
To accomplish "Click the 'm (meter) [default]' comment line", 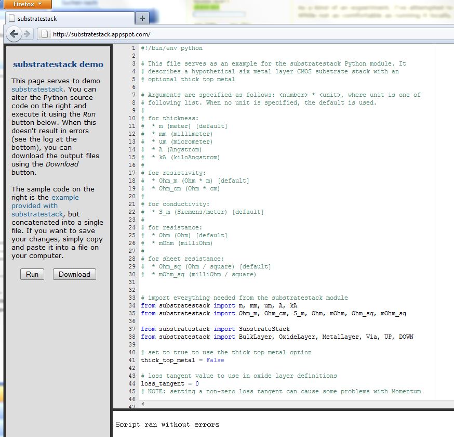I will [x=184, y=126].
